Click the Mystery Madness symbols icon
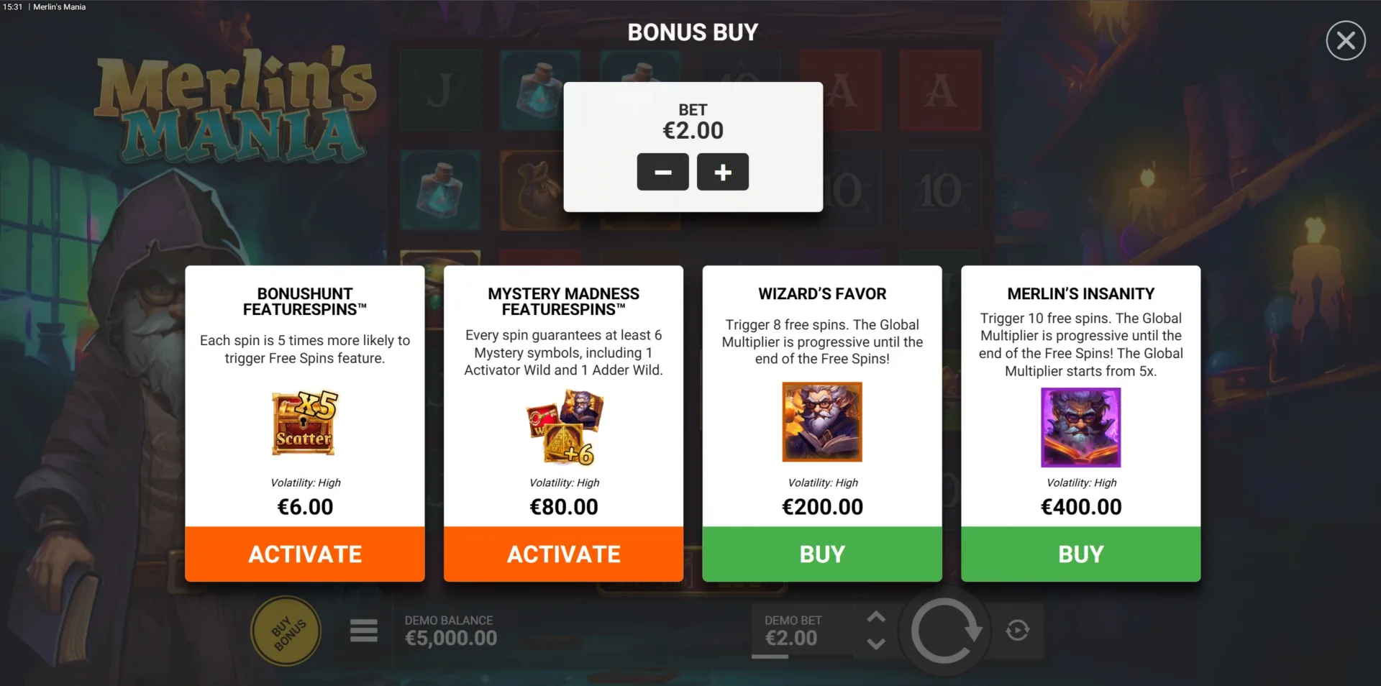This screenshot has height=686, width=1381. pos(565,426)
